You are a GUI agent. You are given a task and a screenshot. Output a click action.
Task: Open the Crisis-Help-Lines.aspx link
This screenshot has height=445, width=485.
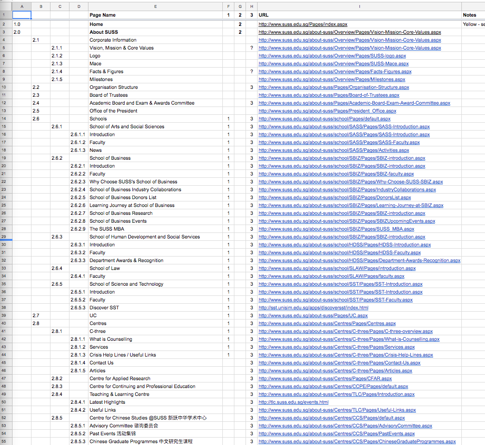[346, 355]
